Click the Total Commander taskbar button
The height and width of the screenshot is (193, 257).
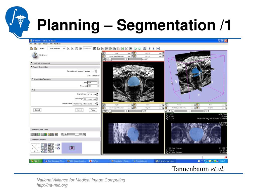point(54,161)
